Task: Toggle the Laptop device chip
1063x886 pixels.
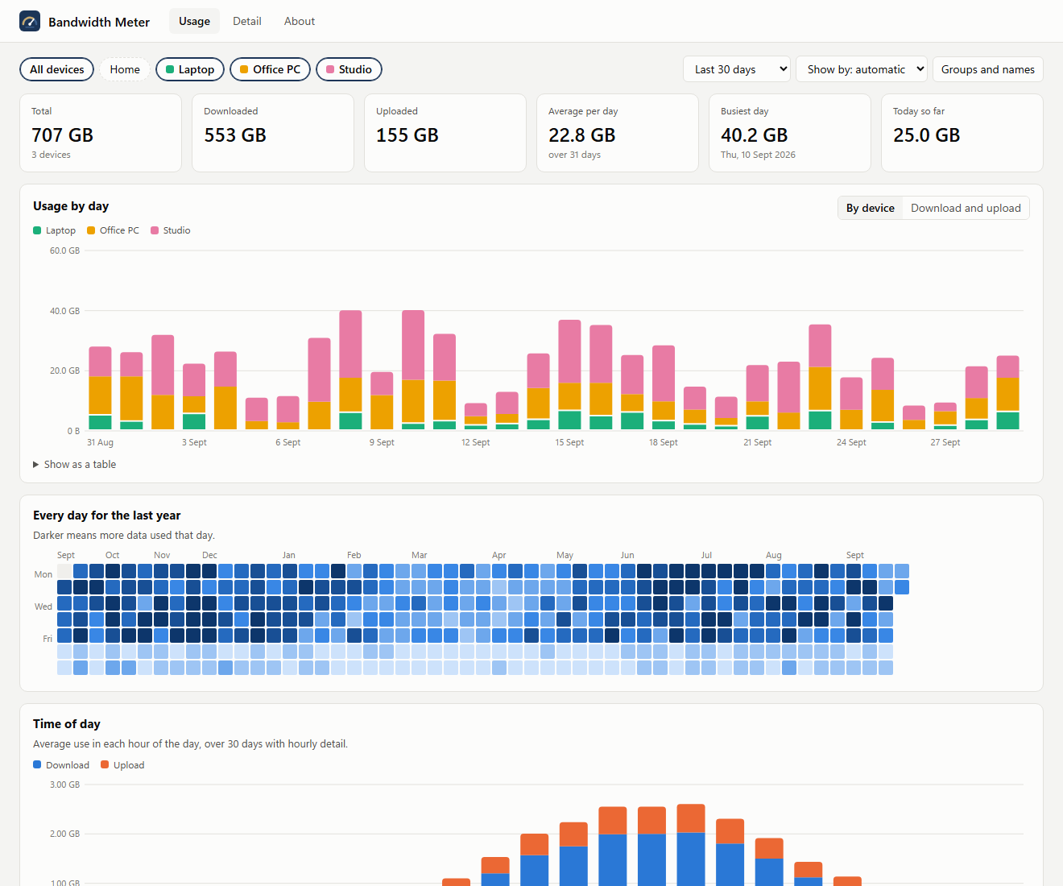Action: pyautogui.click(x=190, y=69)
